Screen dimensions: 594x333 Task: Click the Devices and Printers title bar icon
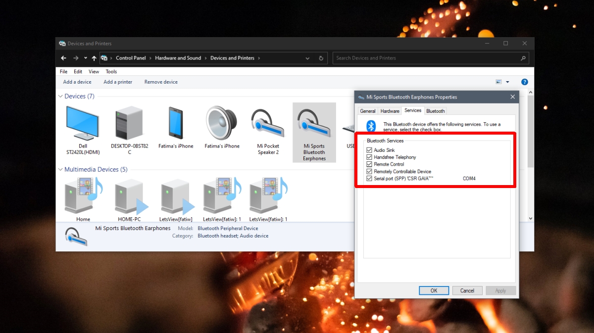[62, 44]
